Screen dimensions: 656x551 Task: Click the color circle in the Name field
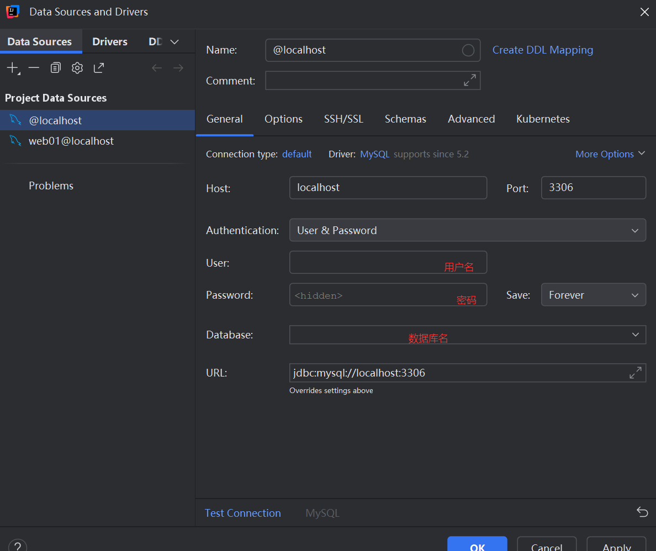[468, 50]
